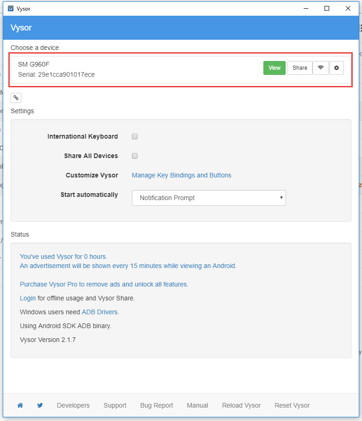Click the link icon below device list
The width and height of the screenshot is (362, 421).
tap(16, 98)
